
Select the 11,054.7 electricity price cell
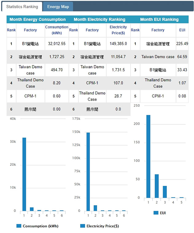point(118,57)
